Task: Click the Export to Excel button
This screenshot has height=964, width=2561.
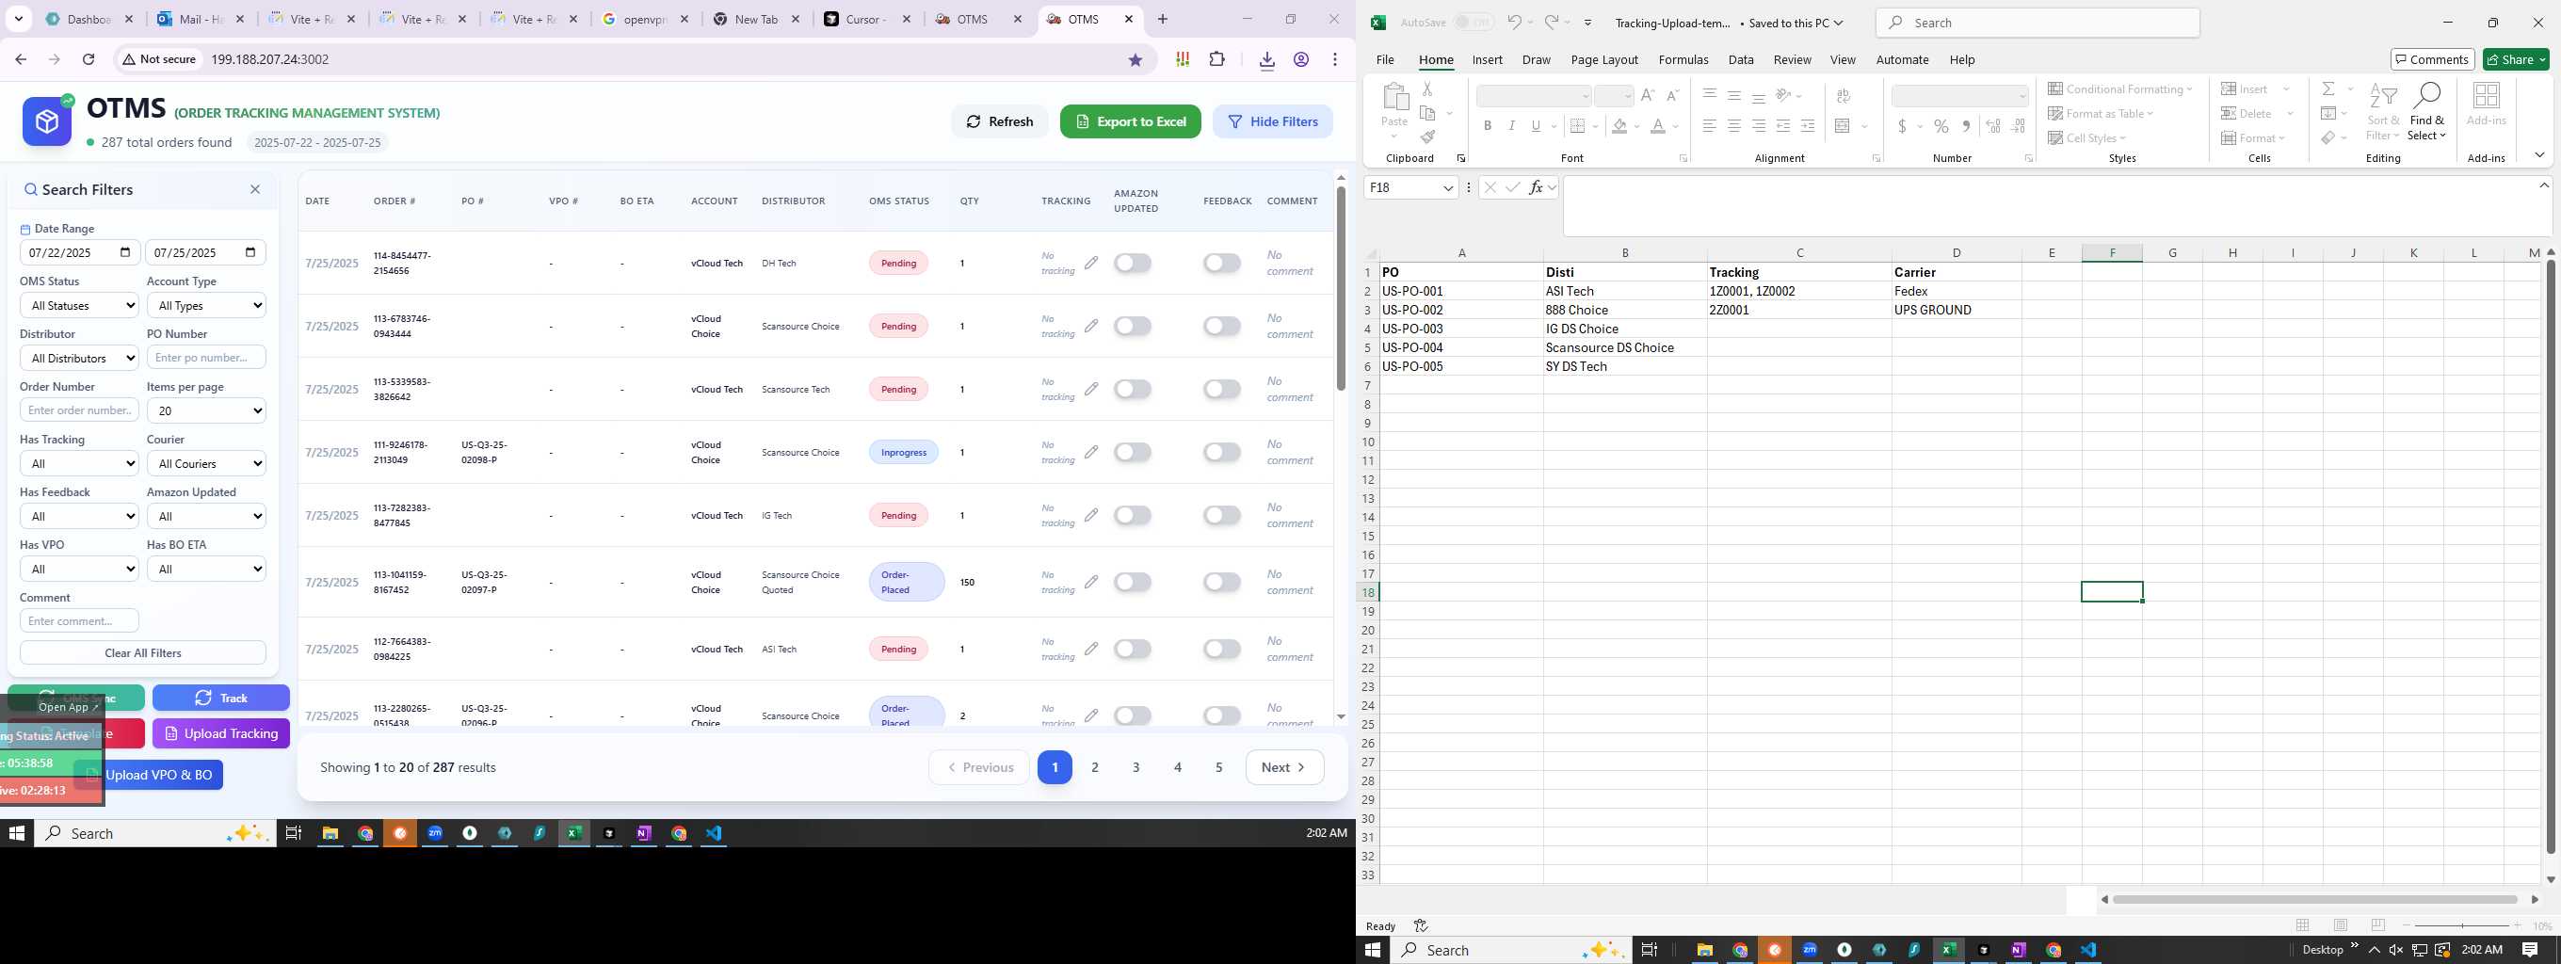Action: pos(1131,121)
